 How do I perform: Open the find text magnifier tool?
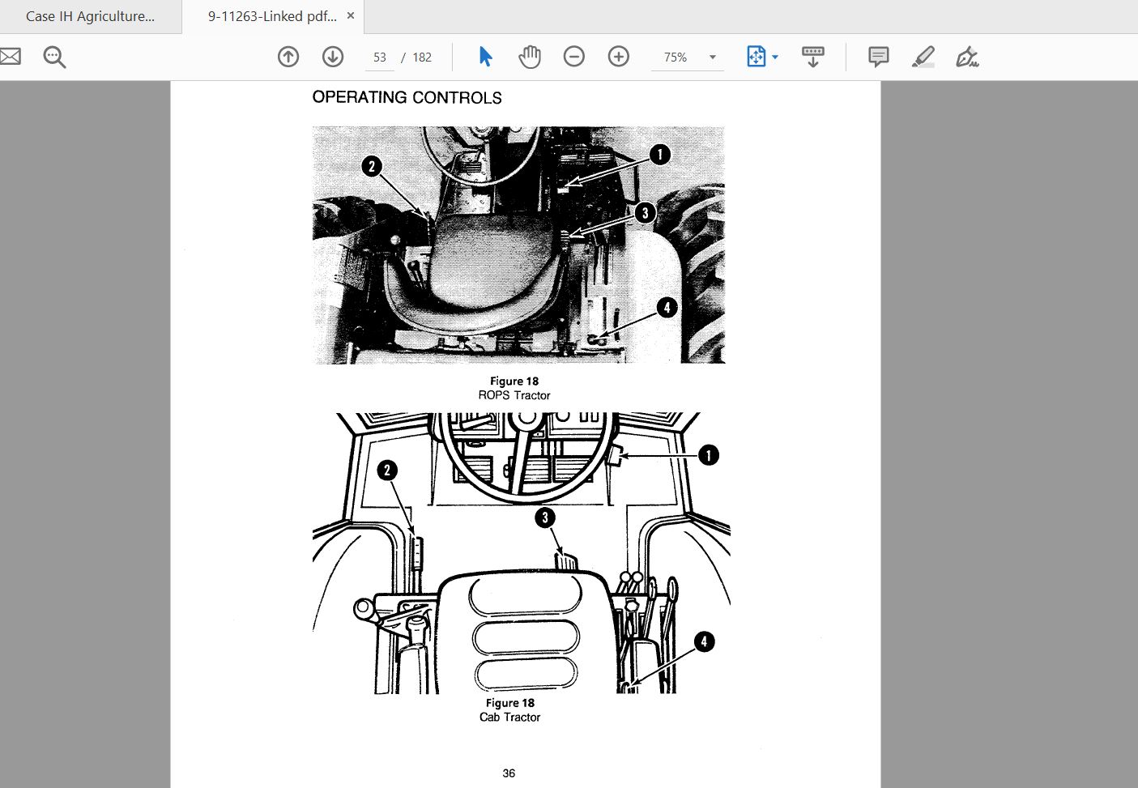tap(54, 57)
